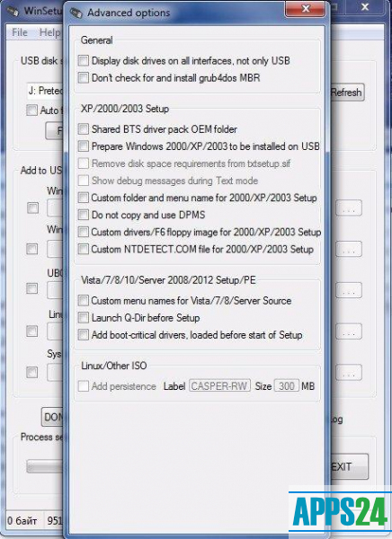Tick Custom NTDETECT.COM file option
This screenshot has height=539, width=392.
click(84, 249)
